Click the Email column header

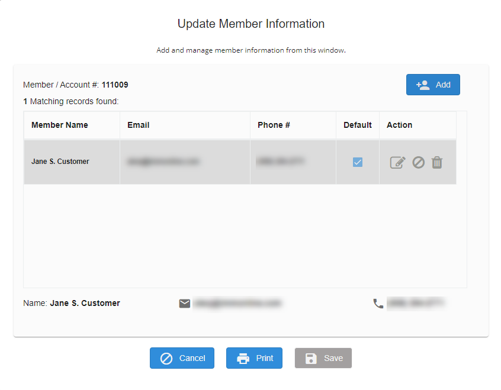point(185,125)
